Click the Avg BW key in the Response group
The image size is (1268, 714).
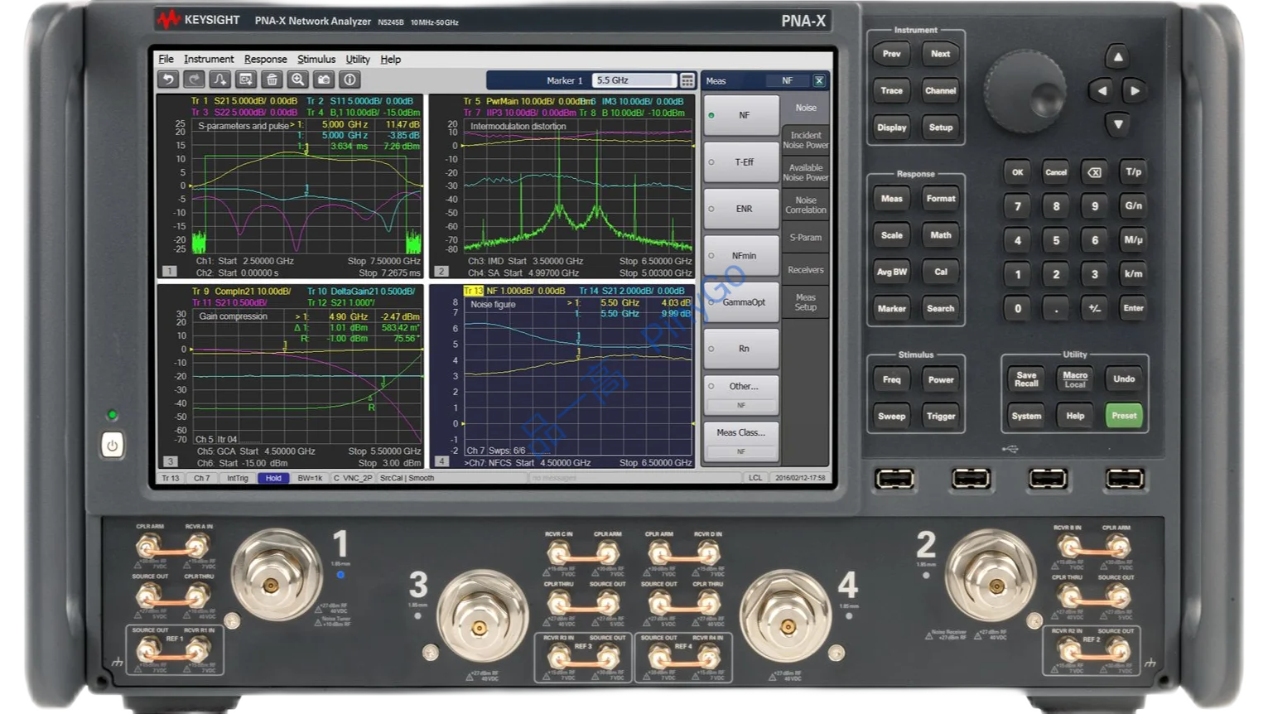pyautogui.click(x=892, y=272)
